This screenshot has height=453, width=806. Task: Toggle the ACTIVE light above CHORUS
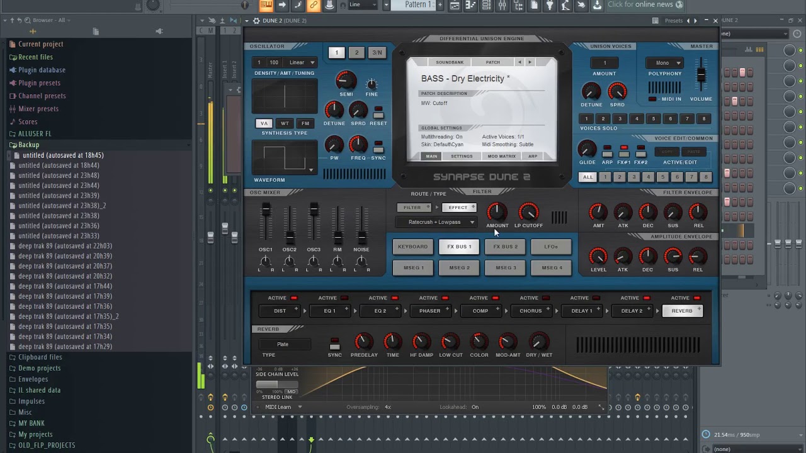coord(546,298)
